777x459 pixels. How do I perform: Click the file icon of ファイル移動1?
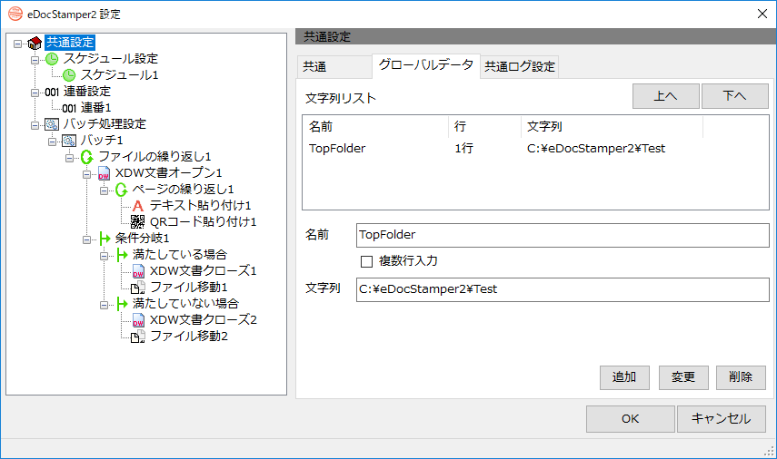138,288
